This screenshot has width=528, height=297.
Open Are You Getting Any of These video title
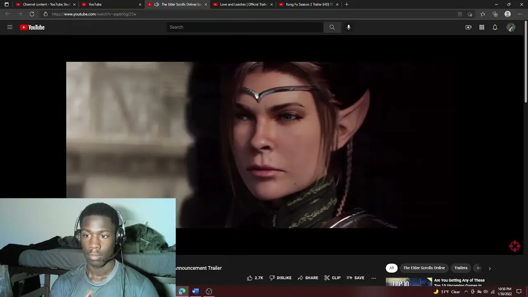[x=459, y=283]
